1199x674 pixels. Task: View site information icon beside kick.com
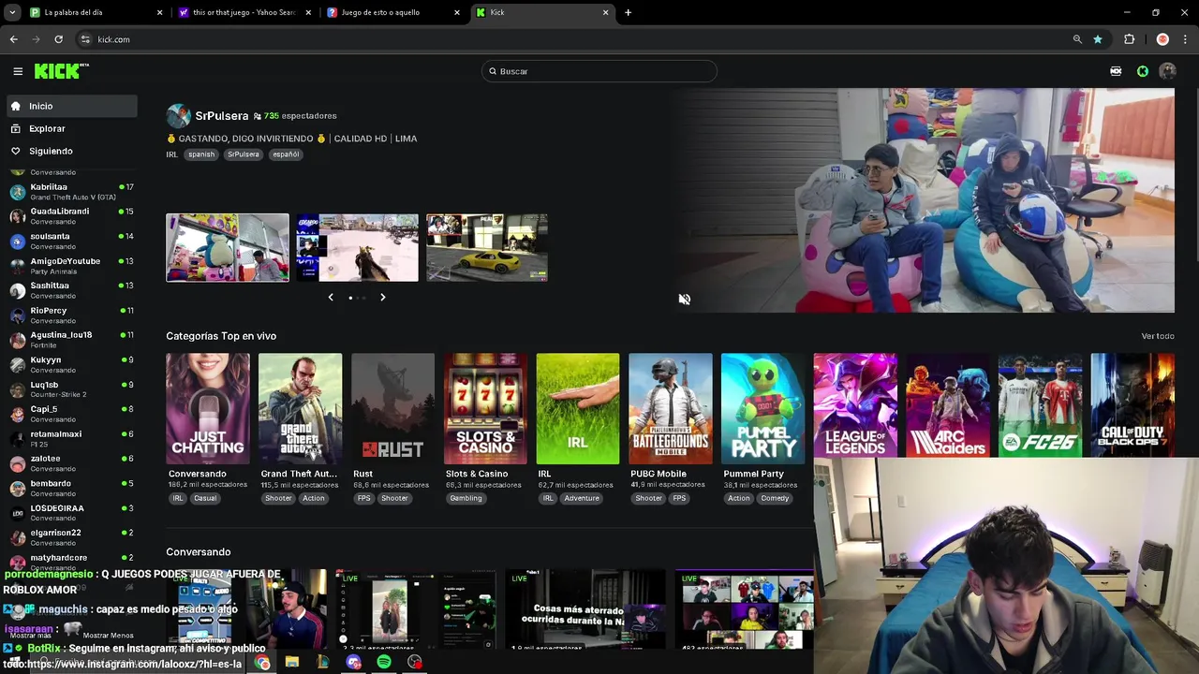click(85, 39)
